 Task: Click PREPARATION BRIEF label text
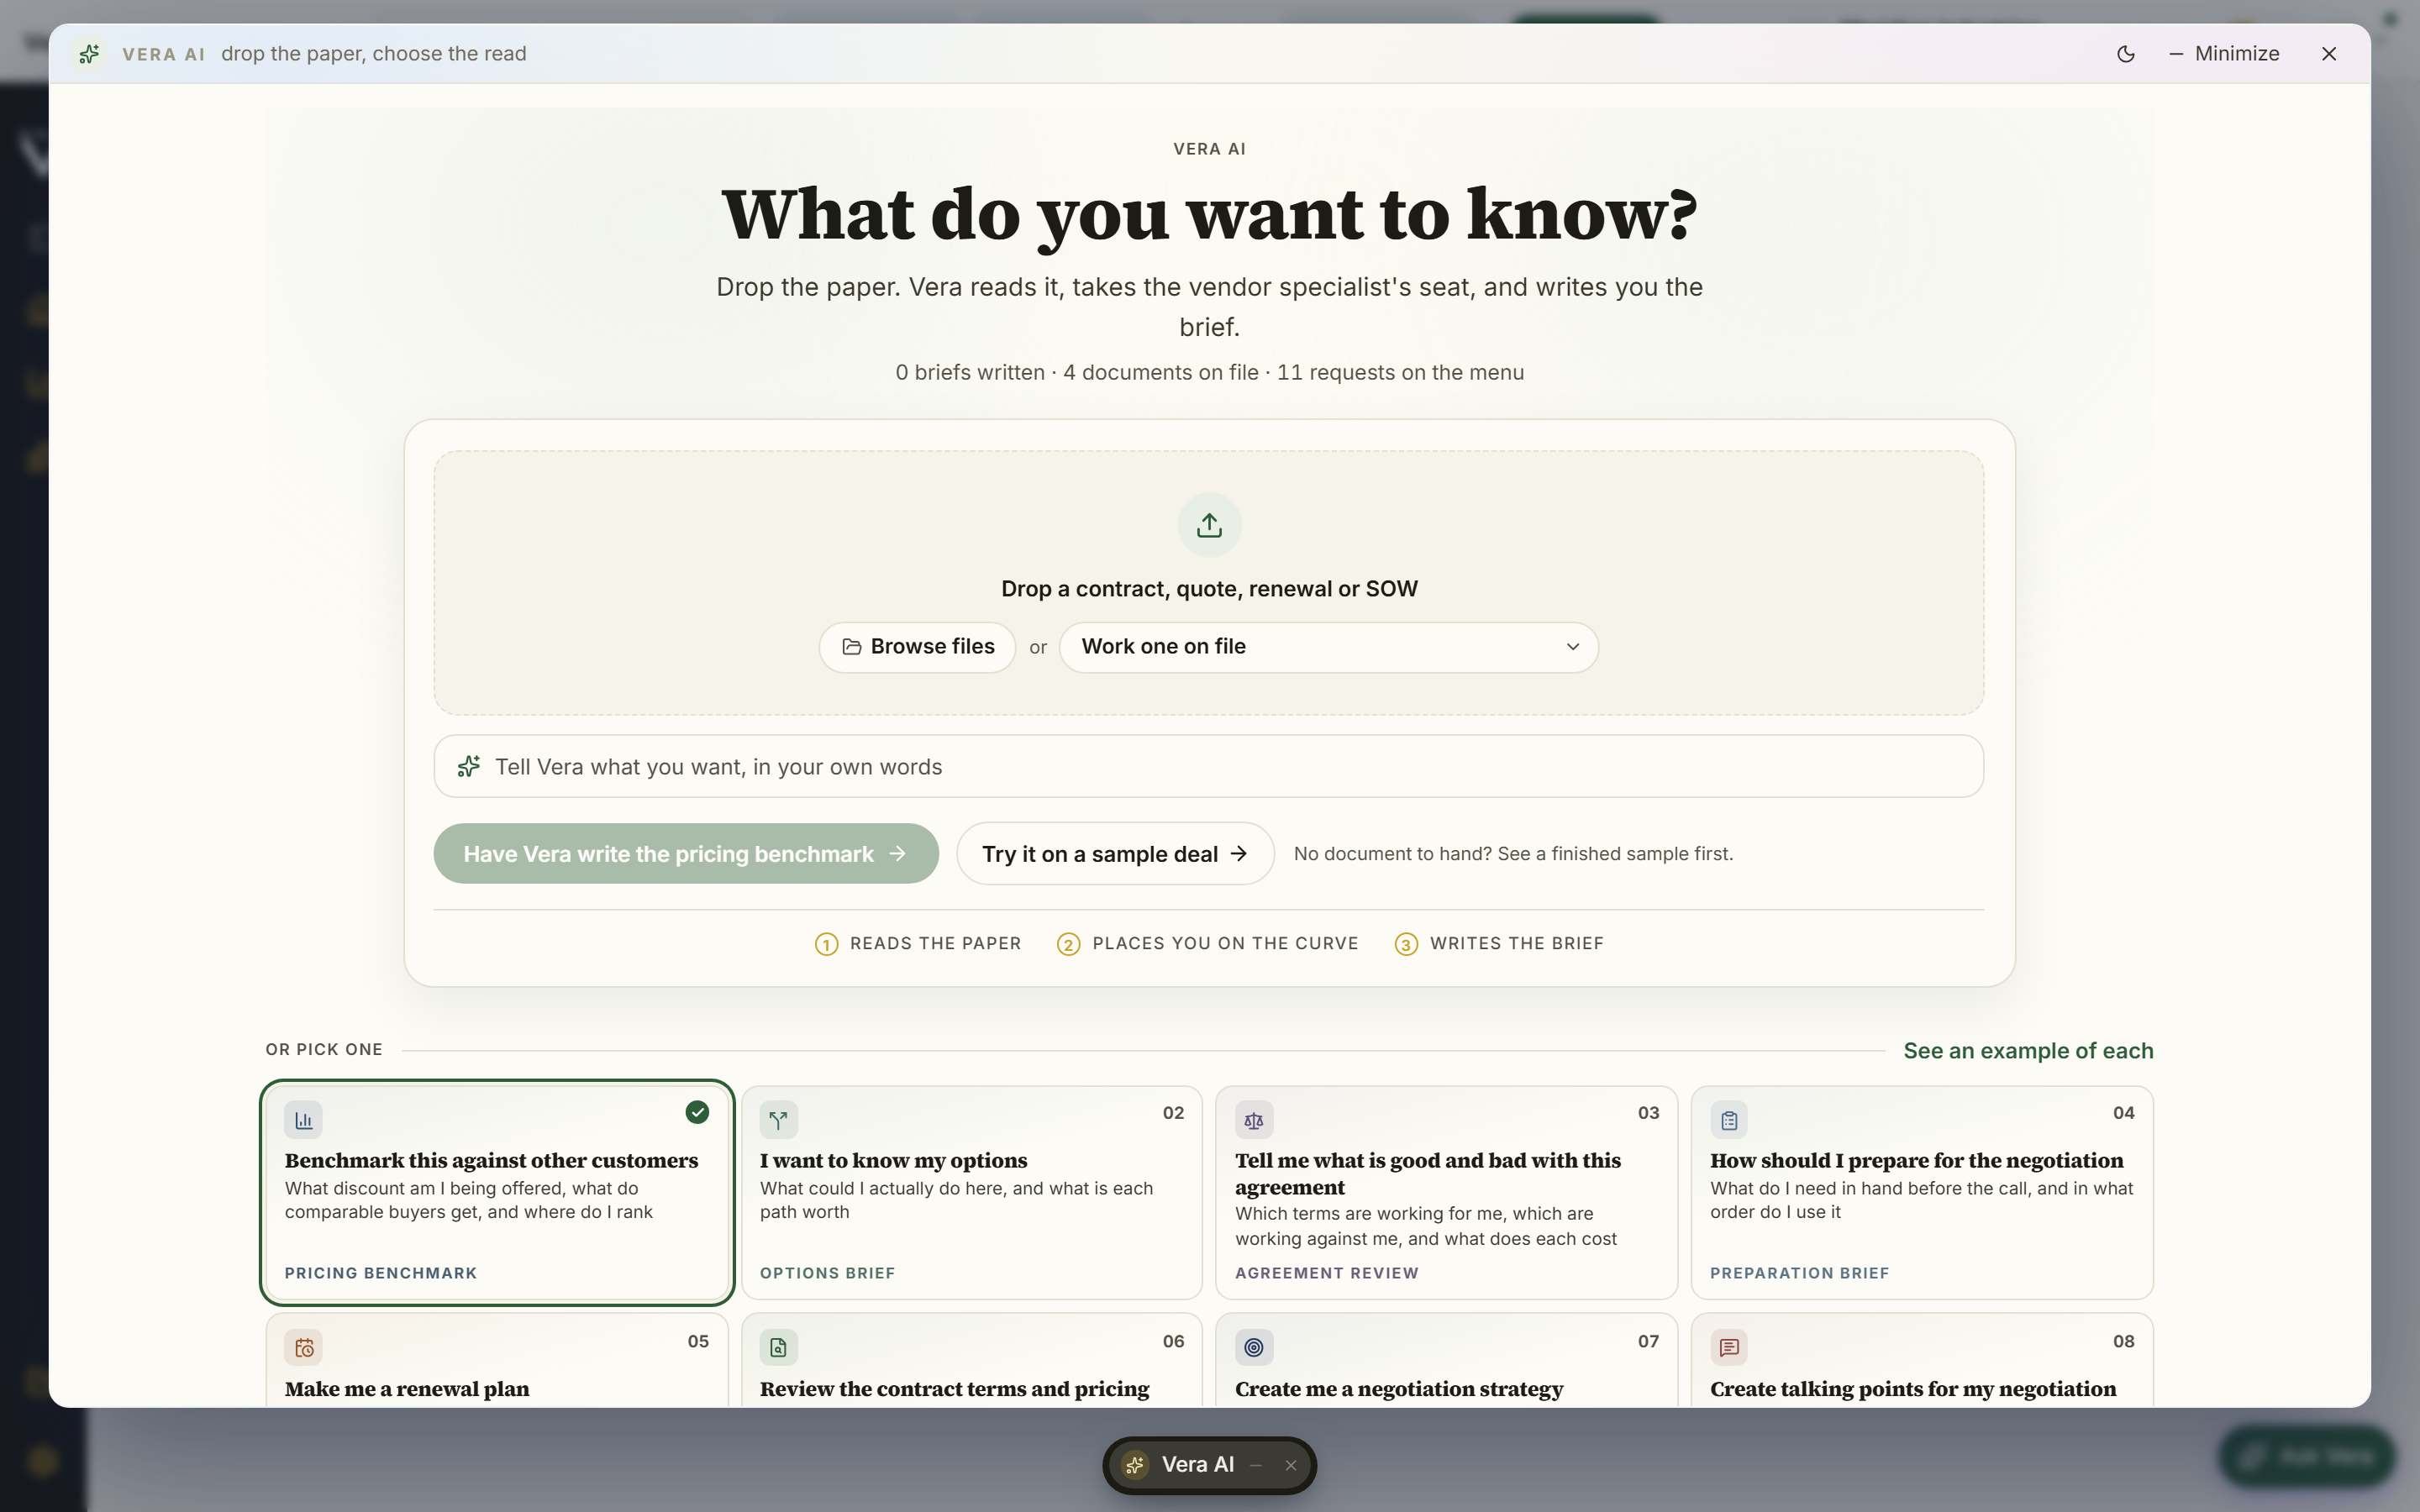click(1799, 1273)
